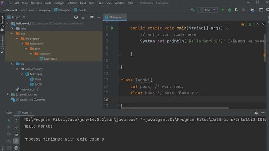The height and width of the screenshot is (151, 269).
Task: Select Tachki class in project tree
Action: (x=37, y=84)
